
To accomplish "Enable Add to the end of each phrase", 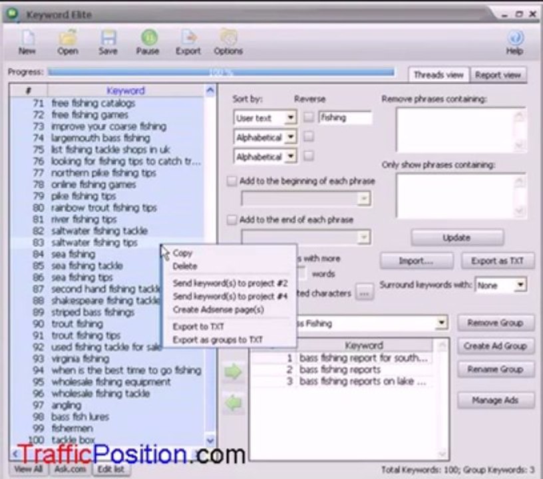I will click(232, 220).
